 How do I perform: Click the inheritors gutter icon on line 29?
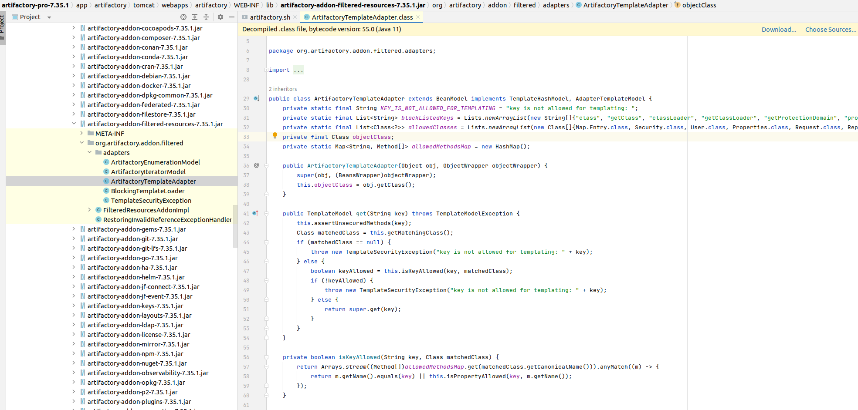pos(257,98)
